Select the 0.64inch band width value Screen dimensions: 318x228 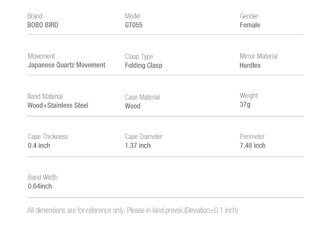pyautogui.click(x=40, y=186)
